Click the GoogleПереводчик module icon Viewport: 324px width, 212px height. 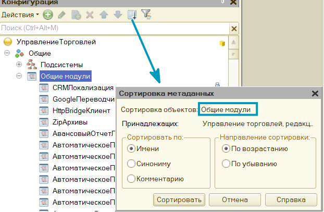pos(44,99)
